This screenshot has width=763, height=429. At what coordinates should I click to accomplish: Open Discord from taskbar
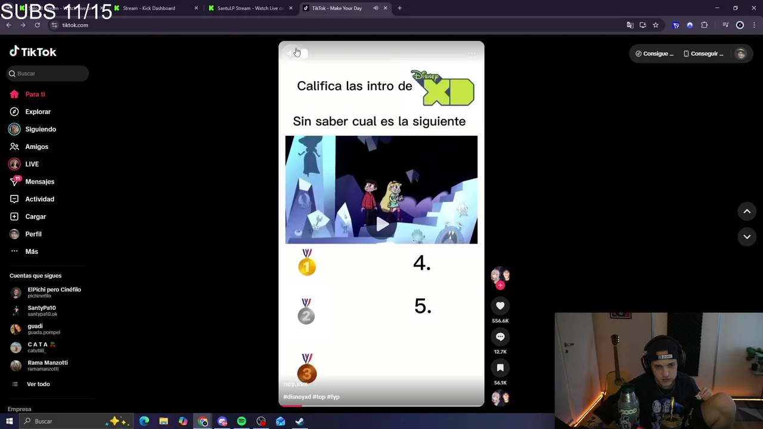222,421
